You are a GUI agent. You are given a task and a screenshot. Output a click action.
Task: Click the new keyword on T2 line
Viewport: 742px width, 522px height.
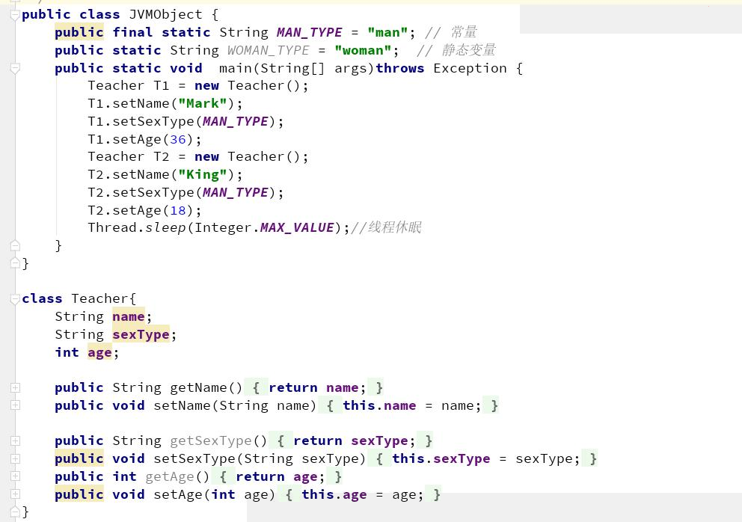coord(206,156)
